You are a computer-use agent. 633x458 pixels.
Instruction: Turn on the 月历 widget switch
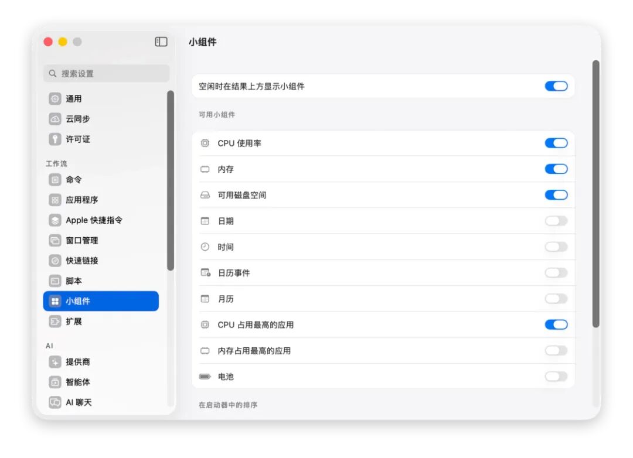click(556, 299)
